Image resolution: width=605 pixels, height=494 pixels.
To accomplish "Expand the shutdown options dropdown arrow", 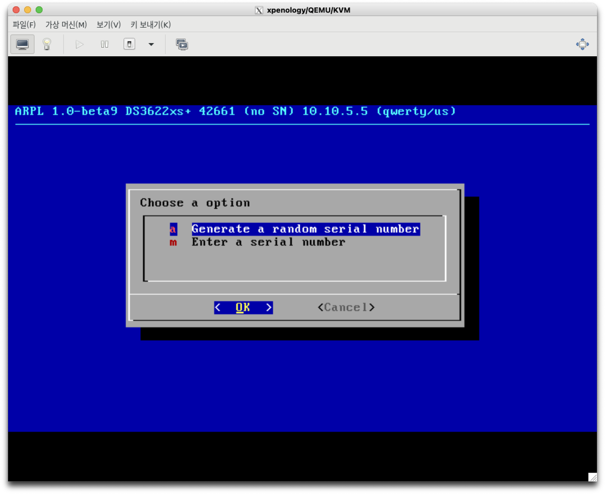I will [x=151, y=44].
